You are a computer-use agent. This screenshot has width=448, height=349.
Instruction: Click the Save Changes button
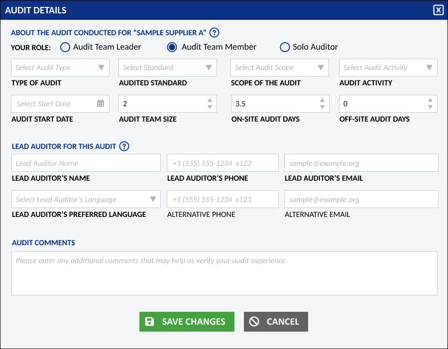[x=187, y=322]
